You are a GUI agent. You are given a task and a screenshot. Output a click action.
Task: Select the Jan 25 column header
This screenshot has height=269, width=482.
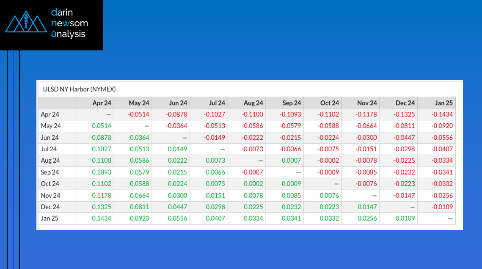443,103
